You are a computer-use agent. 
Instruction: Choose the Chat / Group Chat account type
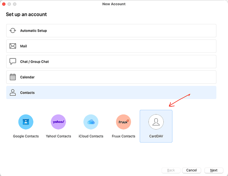[111, 62]
